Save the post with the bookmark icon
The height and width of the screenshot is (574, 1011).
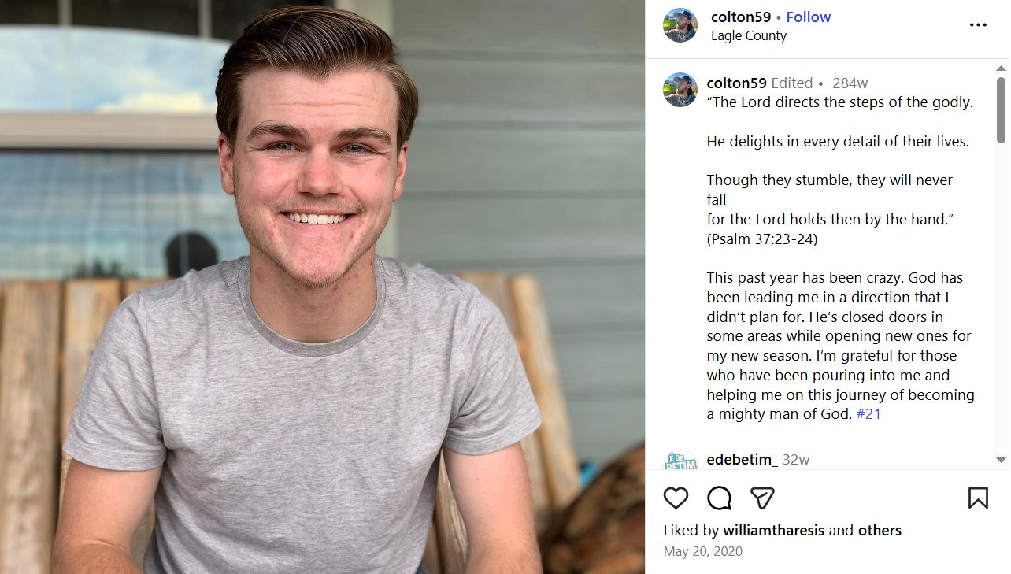pyautogui.click(x=977, y=498)
